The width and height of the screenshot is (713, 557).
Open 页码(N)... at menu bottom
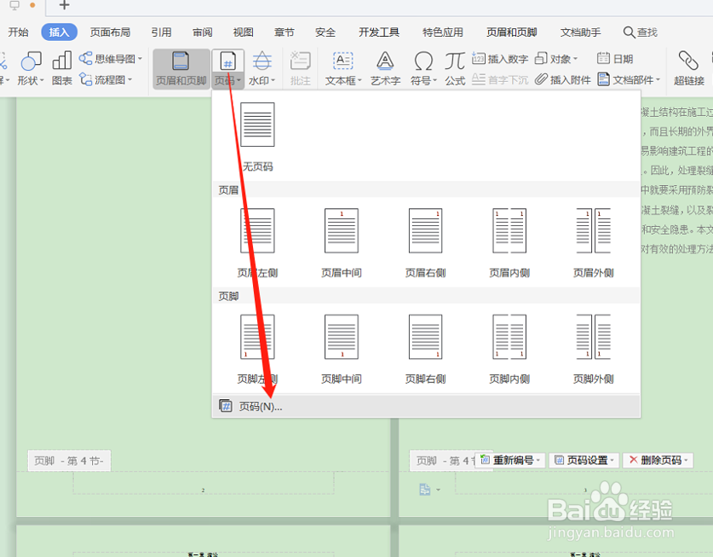(x=258, y=407)
